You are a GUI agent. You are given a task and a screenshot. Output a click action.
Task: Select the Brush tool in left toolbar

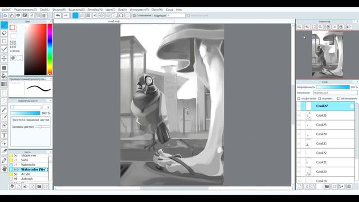4,25
